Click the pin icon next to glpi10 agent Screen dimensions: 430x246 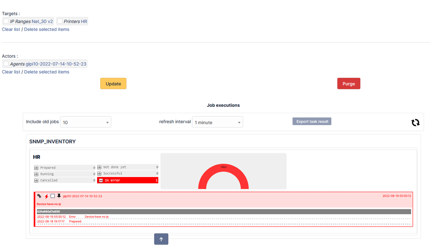59,196
